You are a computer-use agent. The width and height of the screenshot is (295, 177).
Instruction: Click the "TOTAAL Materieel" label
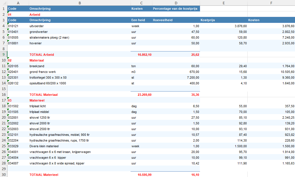(44, 175)
